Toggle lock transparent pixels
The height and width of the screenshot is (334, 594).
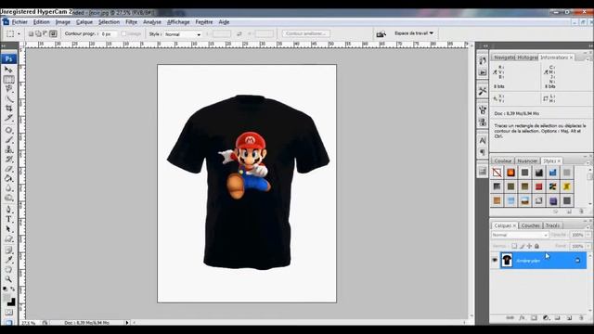point(514,246)
